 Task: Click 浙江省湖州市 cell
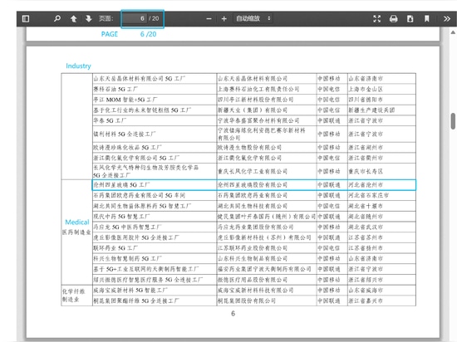coord(381,148)
